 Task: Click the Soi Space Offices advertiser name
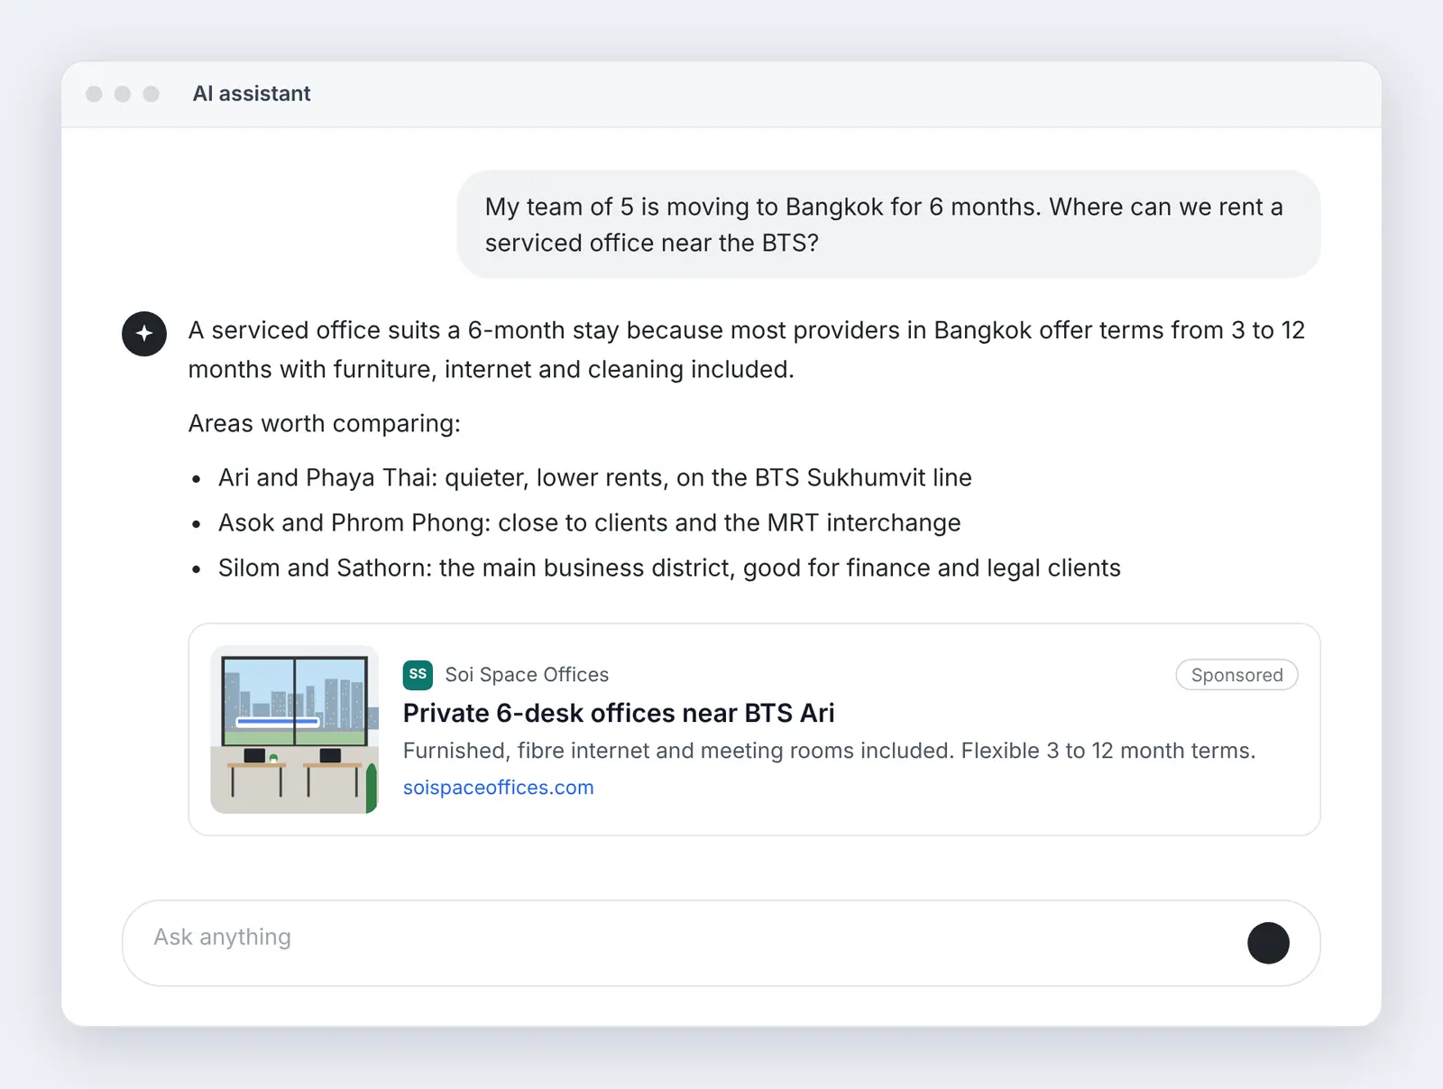click(527, 675)
